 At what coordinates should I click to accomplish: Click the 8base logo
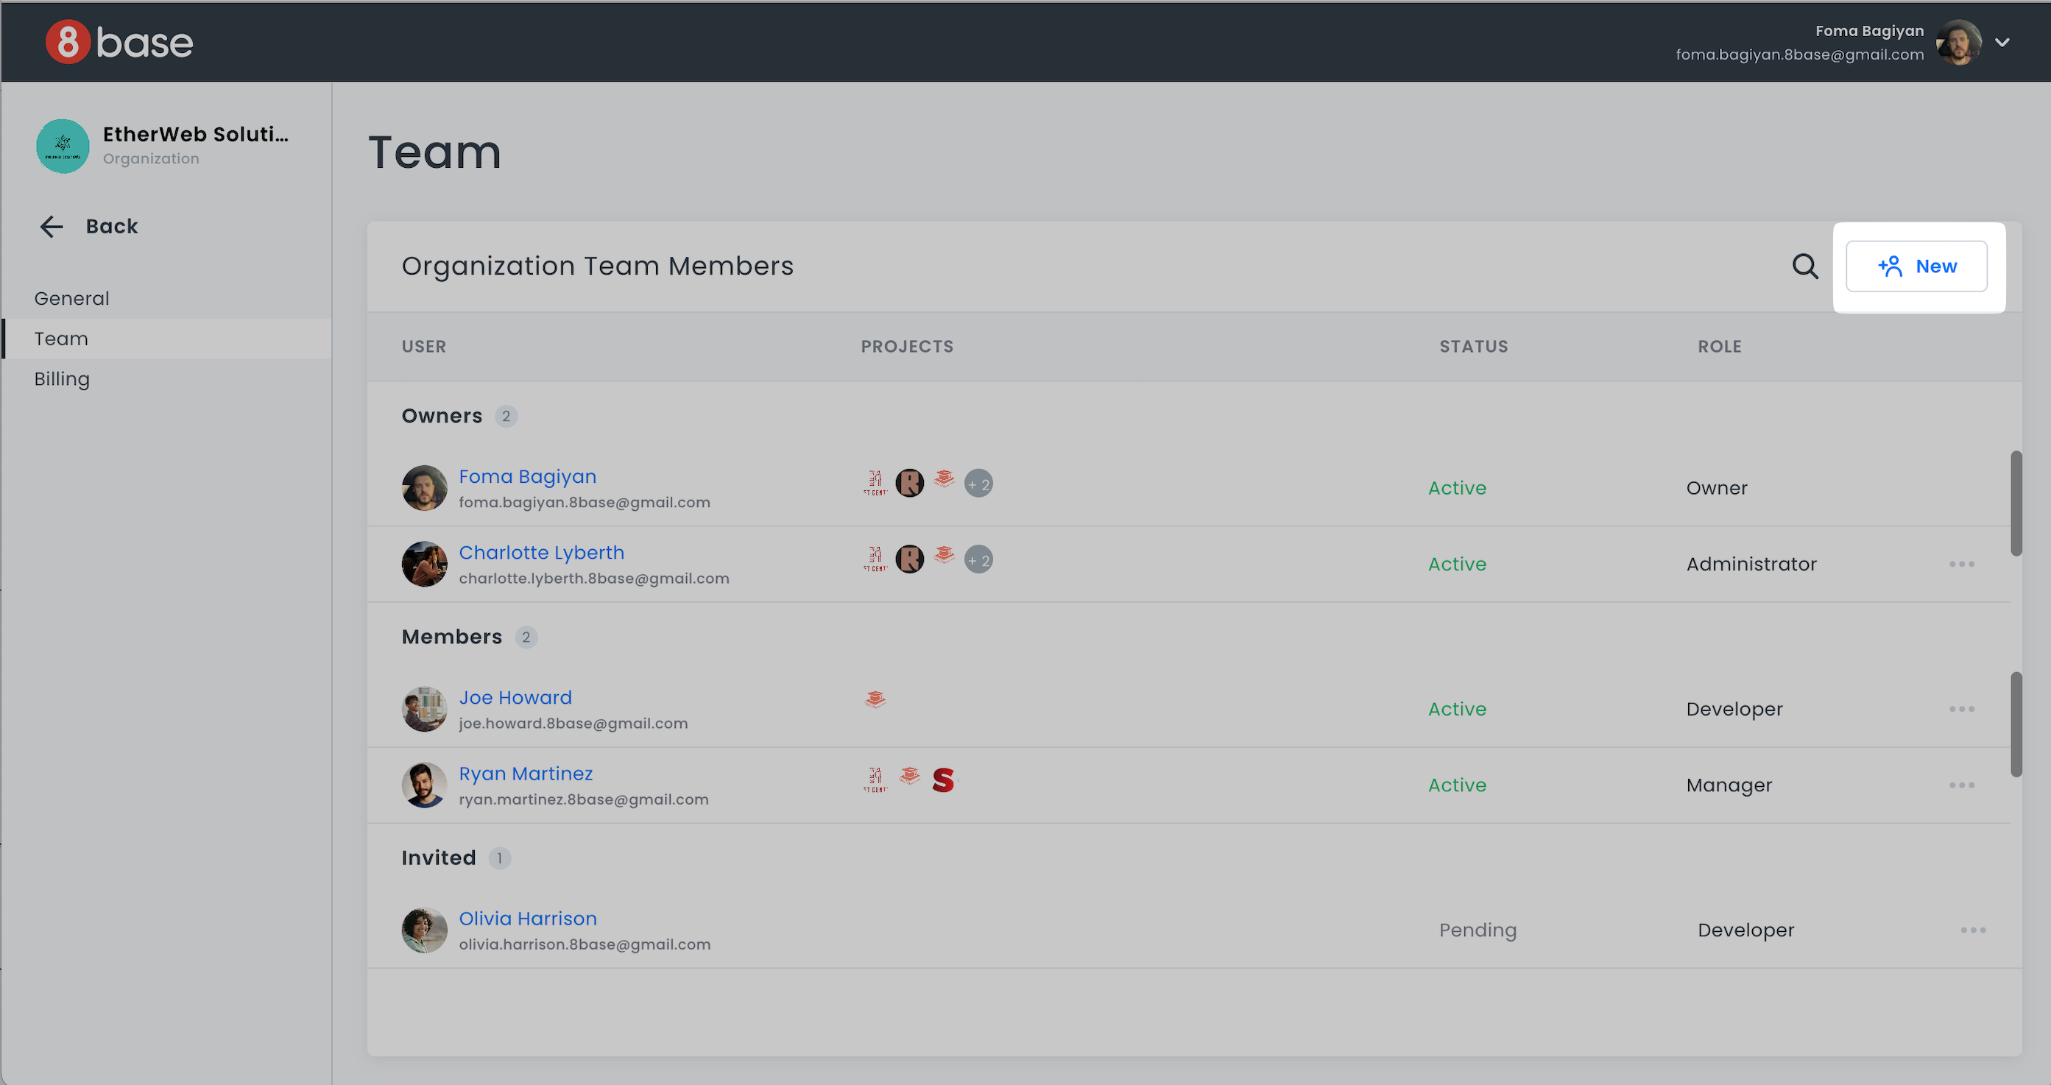pyautogui.click(x=119, y=41)
